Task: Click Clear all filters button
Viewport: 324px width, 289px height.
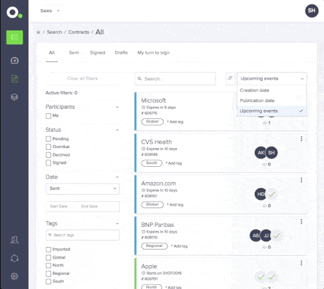Action: tap(83, 78)
